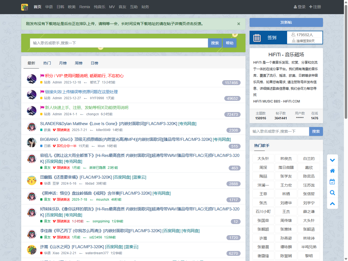Go to 首页 in the top navigation

[x=38, y=7]
